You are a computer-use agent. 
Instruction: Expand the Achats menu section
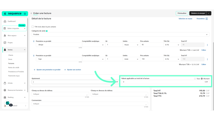[x=25, y=83]
